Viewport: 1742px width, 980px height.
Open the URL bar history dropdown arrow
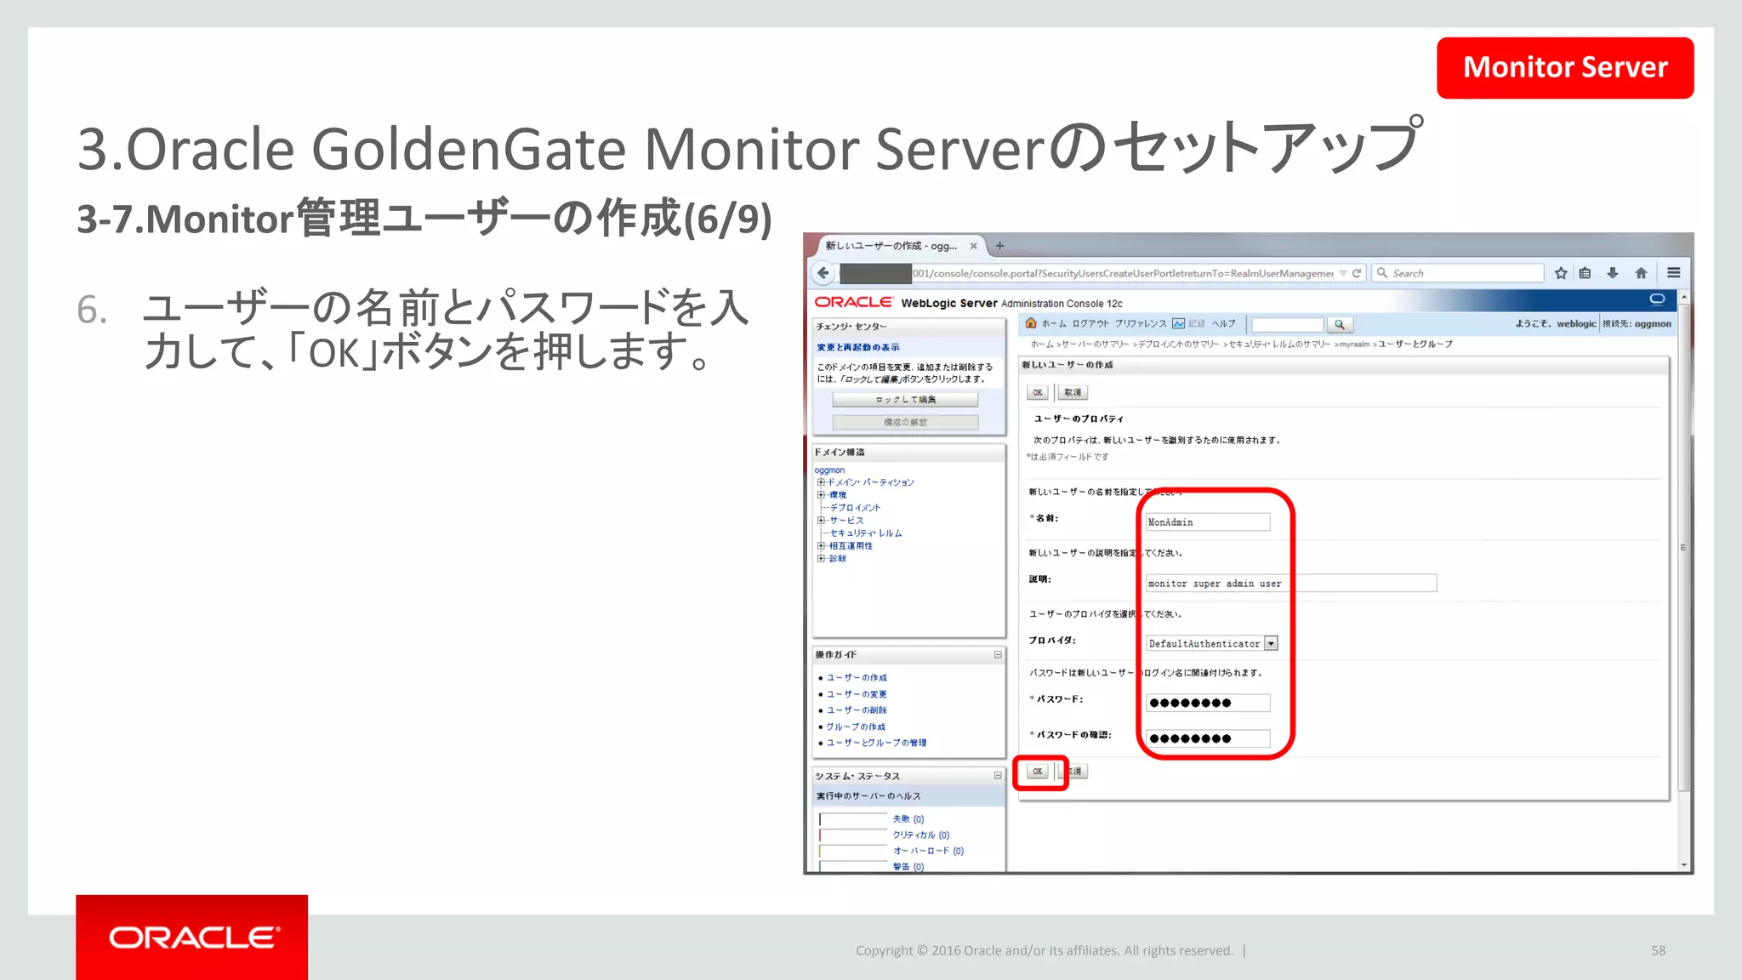tap(1343, 273)
